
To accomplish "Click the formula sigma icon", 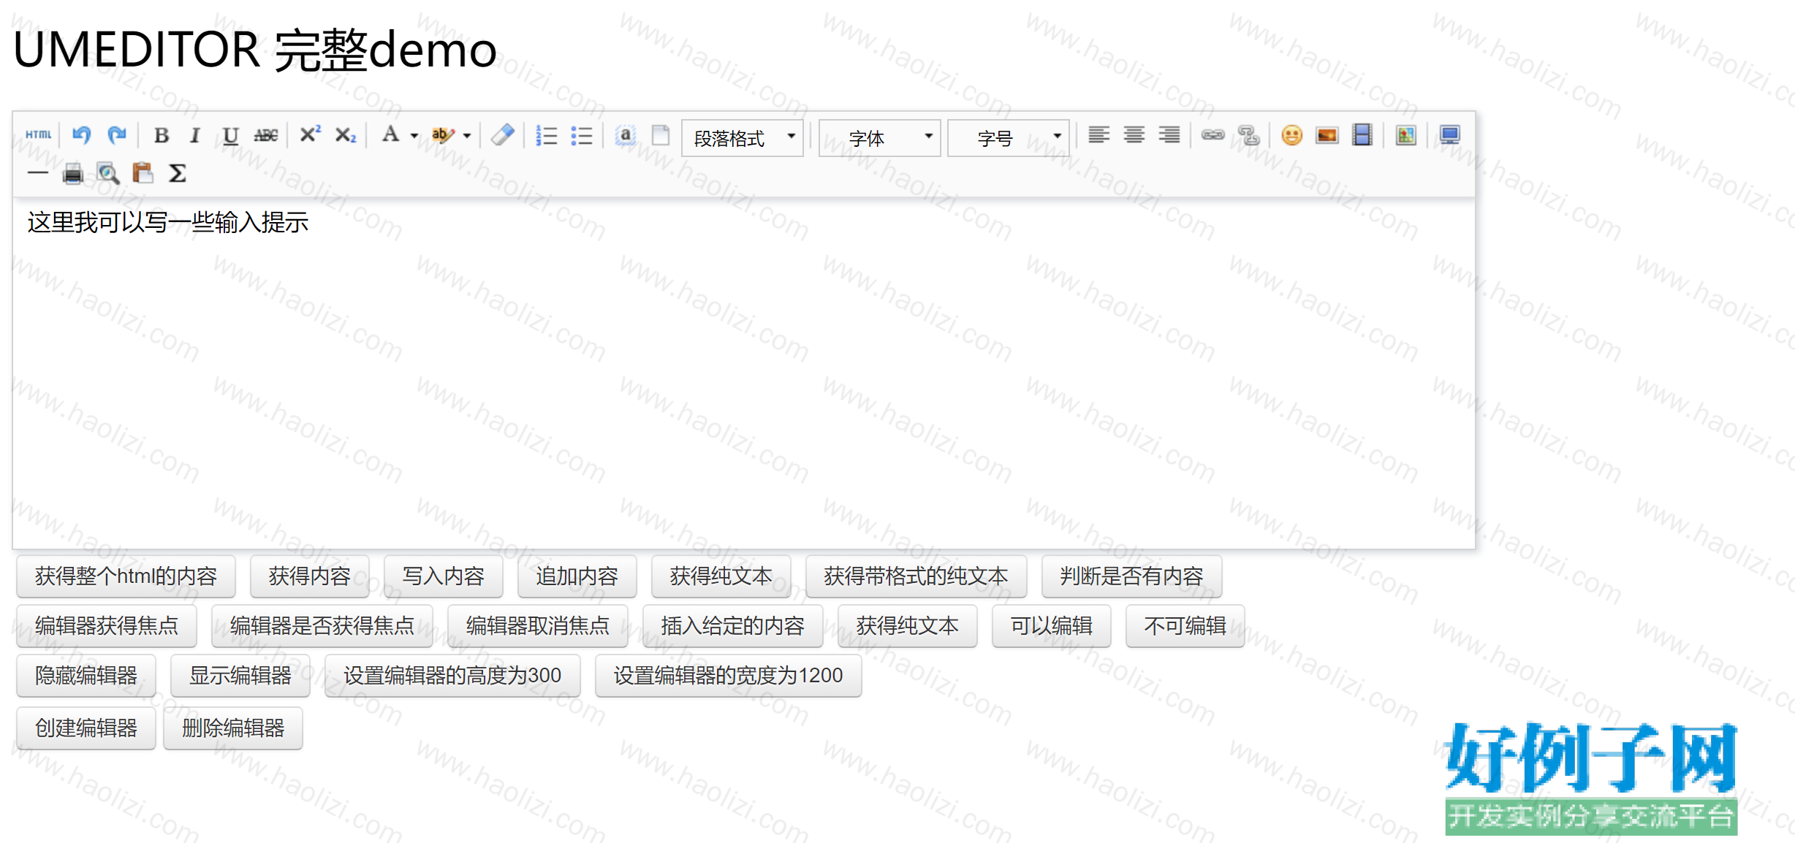I will 177,174.
